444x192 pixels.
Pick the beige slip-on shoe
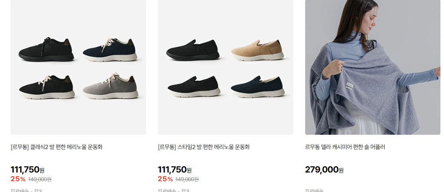pyautogui.click(x=257, y=50)
